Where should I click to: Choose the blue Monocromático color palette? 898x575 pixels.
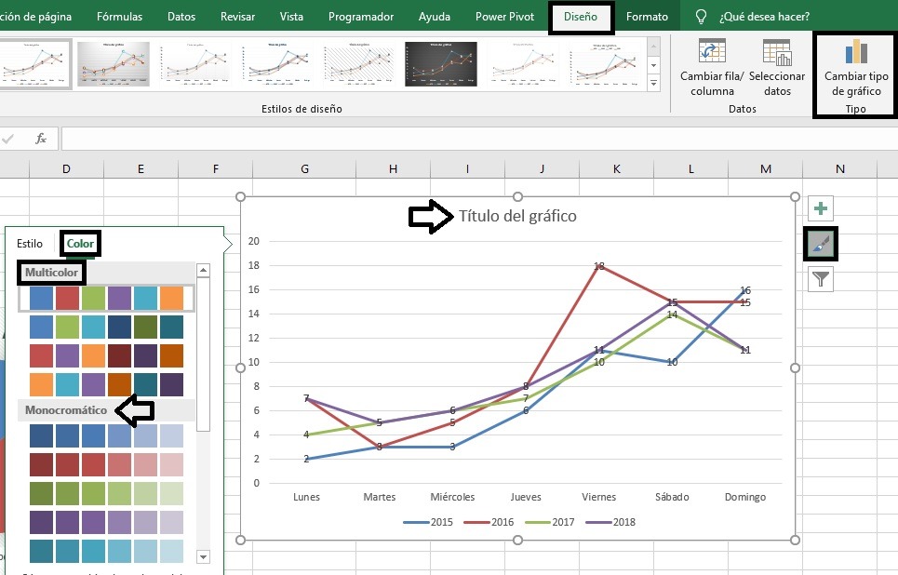(x=107, y=435)
